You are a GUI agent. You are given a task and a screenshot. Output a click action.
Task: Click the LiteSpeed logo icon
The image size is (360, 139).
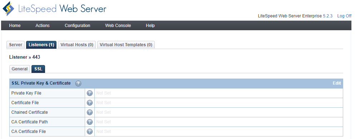(x=8, y=9)
